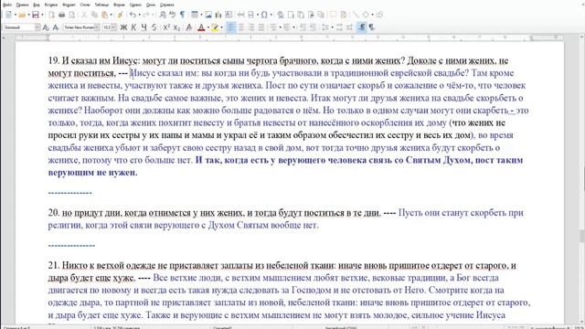The width and height of the screenshot is (585, 329).
Task: Run the spelling check icon
Action: pos(173,15)
